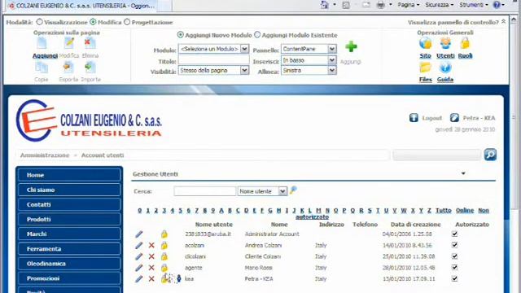Click the Logout link

[x=432, y=118]
